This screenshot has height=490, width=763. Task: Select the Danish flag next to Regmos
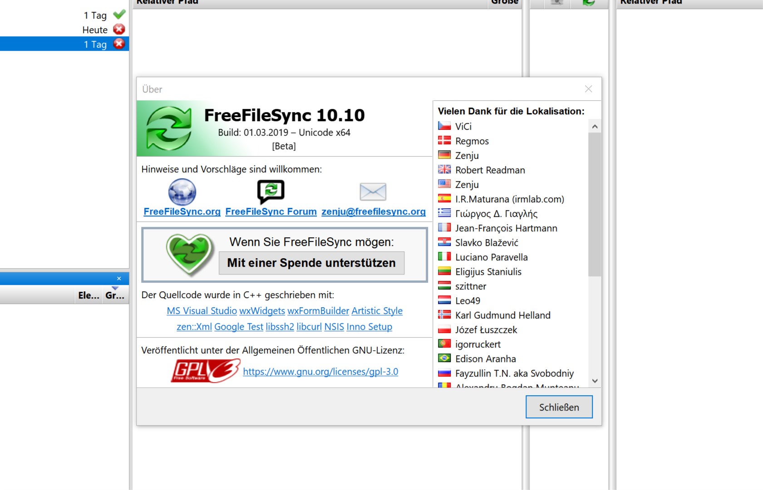[444, 141]
